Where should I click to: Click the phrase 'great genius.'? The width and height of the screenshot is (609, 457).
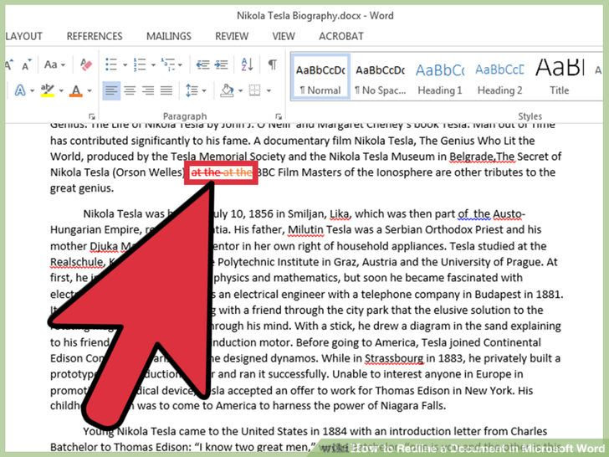(x=82, y=188)
